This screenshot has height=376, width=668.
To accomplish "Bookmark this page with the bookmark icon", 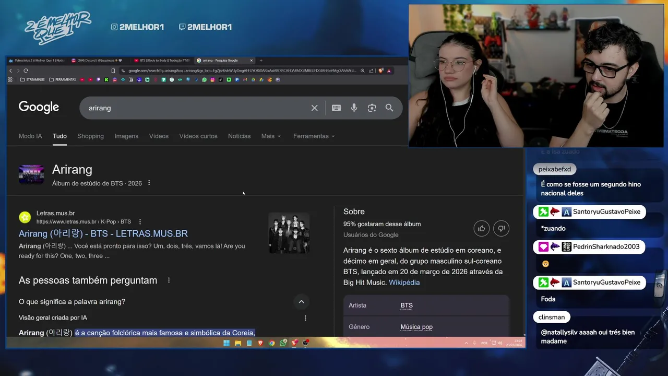I will click(x=113, y=70).
